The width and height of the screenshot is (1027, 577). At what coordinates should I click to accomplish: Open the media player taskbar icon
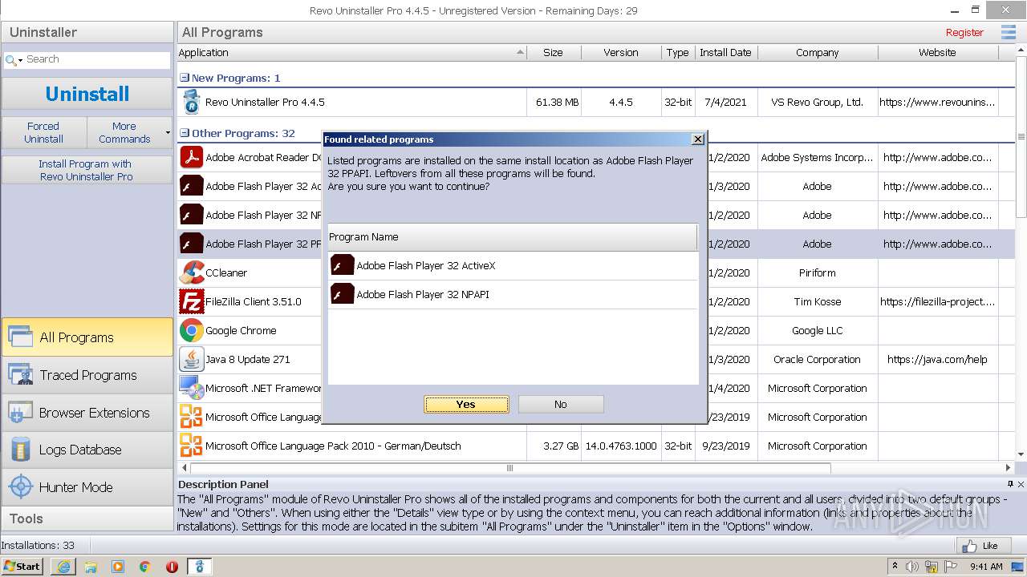click(118, 567)
